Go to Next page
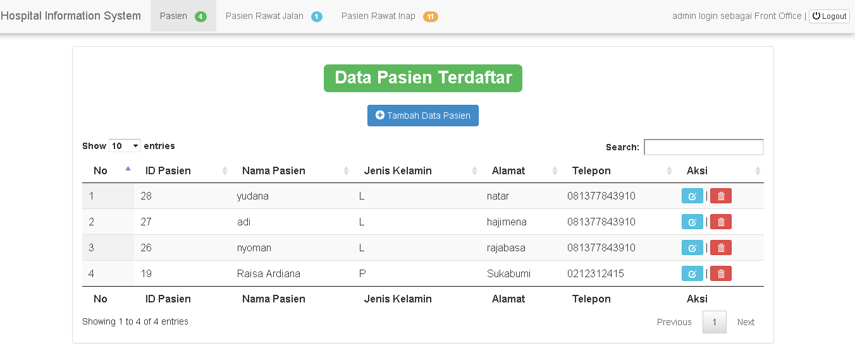 click(746, 322)
